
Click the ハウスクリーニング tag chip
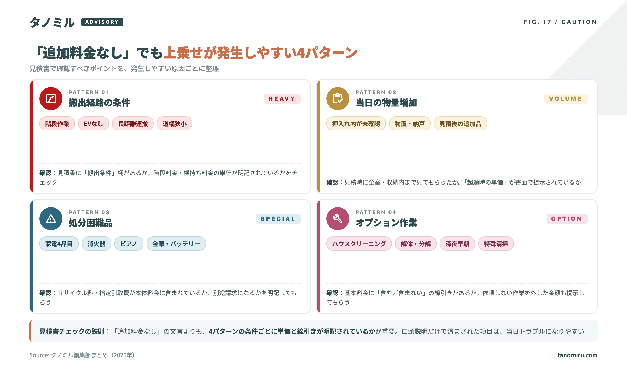pyautogui.click(x=359, y=244)
